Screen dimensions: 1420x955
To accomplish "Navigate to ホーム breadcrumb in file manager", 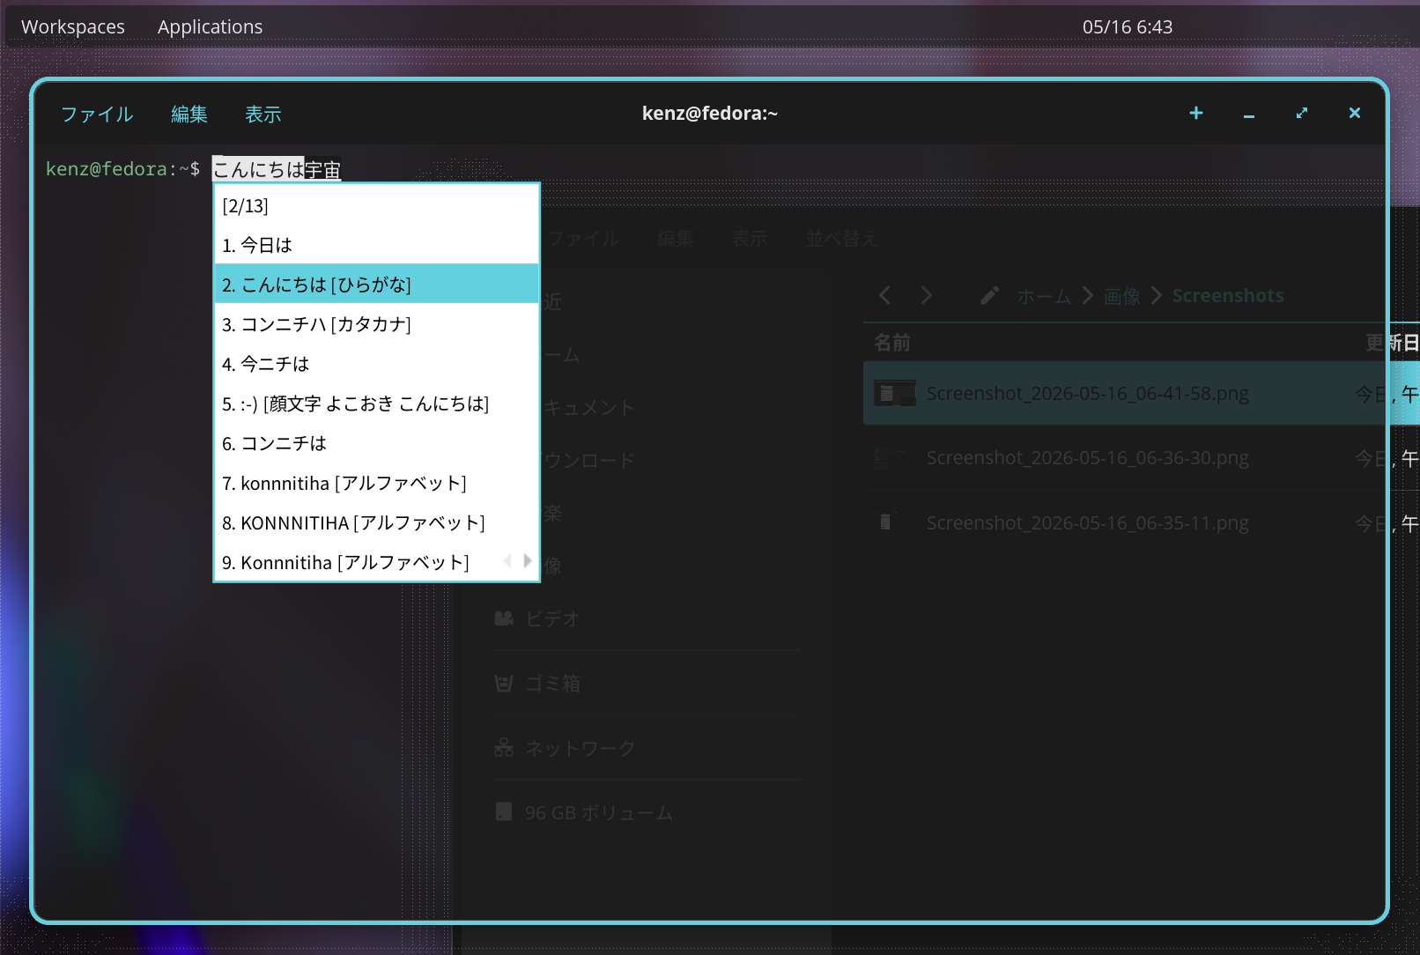I will point(1044,296).
